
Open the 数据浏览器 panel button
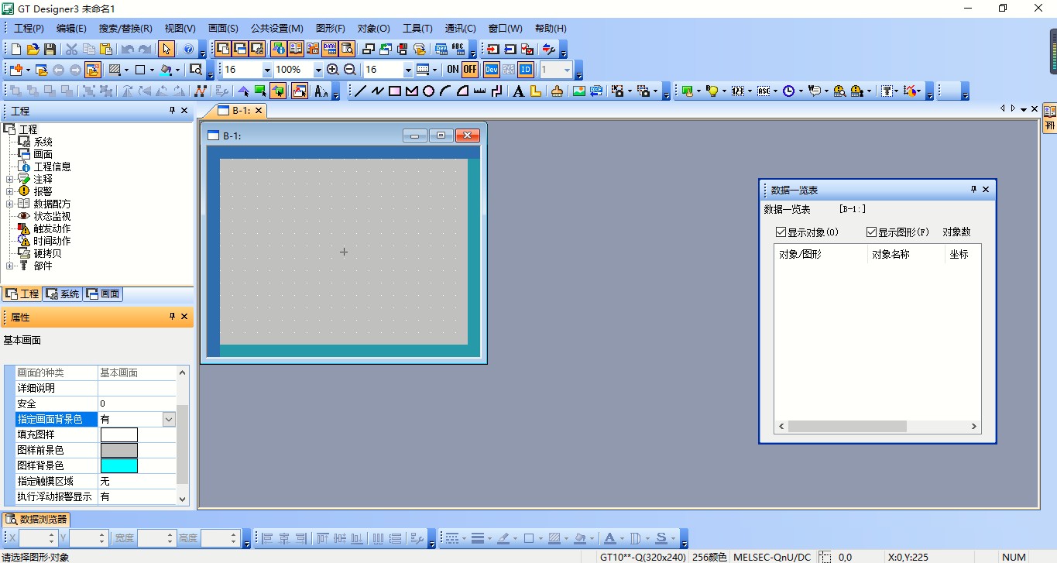coord(37,519)
